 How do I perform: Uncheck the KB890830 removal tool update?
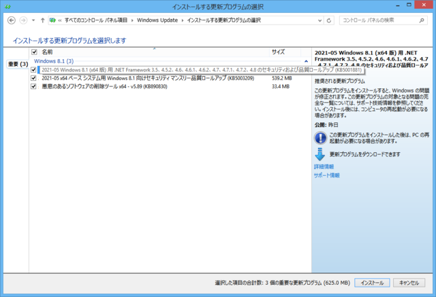point(33,86)
